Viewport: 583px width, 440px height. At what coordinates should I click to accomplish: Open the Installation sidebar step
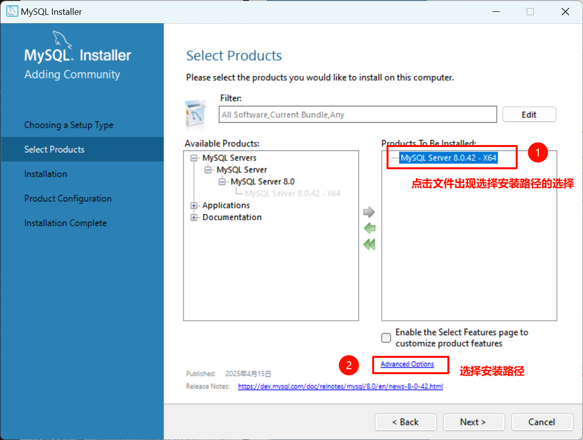(x=46, y=174)
